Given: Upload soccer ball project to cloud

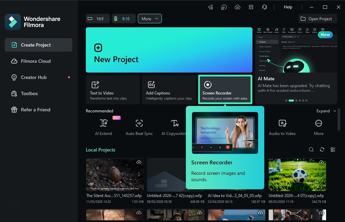Looking at the screenshot, I should [321, 162].
